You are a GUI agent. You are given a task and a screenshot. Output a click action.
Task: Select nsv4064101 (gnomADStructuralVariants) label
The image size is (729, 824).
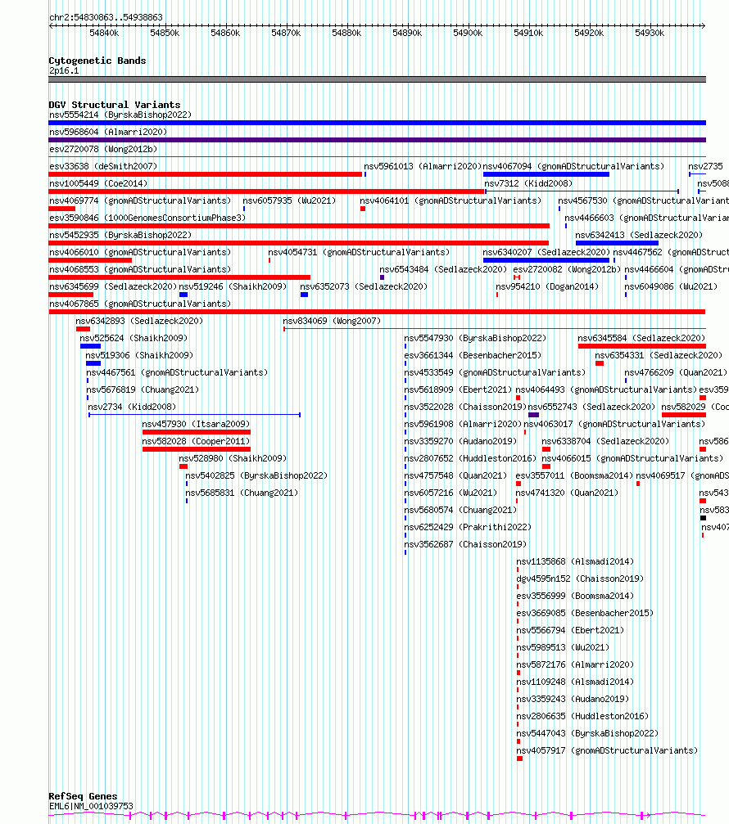coord(451,200)
